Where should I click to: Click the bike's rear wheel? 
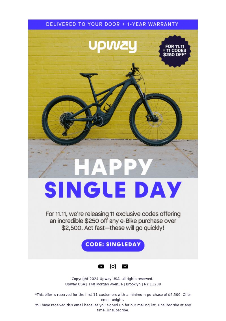pos(67,120)
